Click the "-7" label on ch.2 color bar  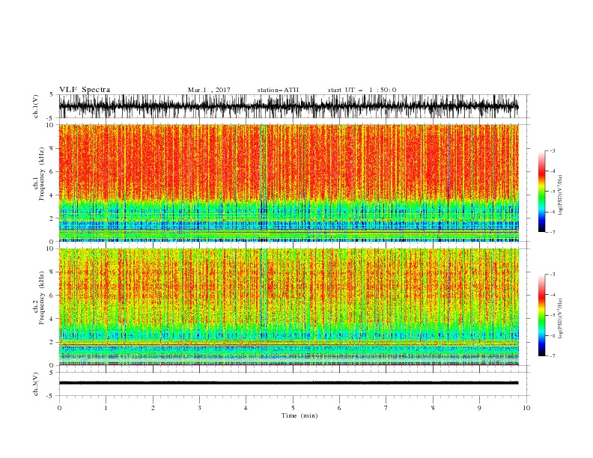point(552,356)
